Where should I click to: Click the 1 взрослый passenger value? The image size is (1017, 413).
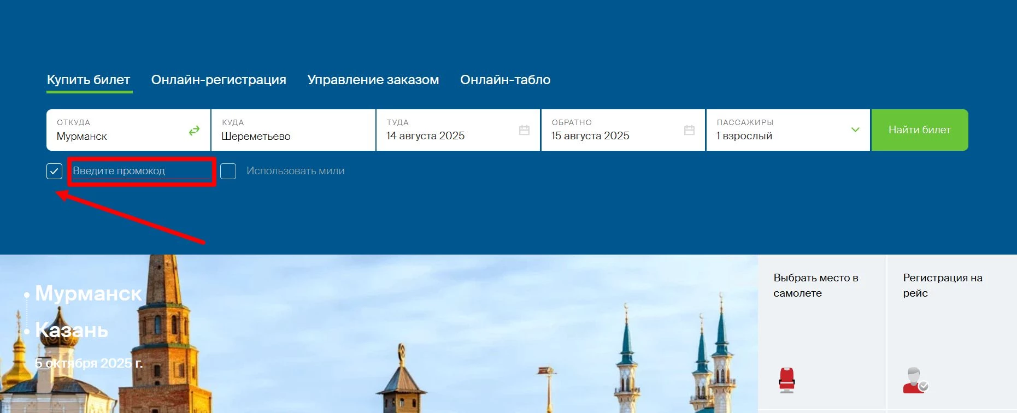744,136
